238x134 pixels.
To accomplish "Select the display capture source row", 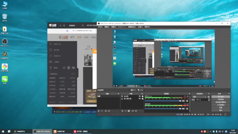I will tap(132, 99).
